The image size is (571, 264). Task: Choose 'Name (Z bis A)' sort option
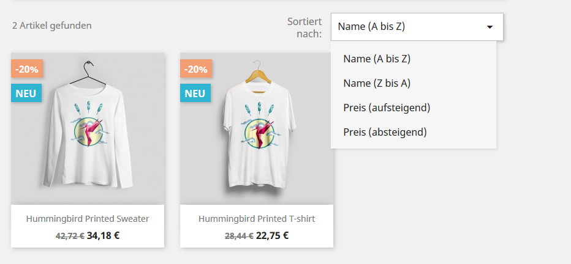pyautogui.click(x=377, y=83)
